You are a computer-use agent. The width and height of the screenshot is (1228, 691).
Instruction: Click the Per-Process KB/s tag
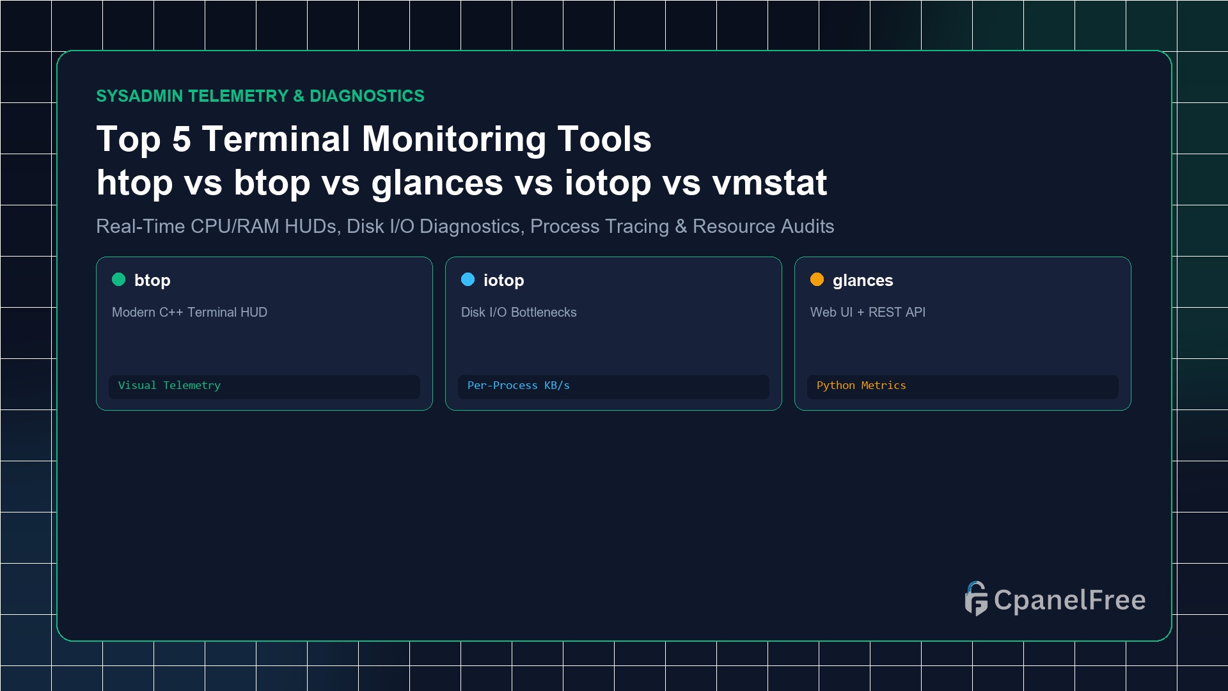[613, 386]
